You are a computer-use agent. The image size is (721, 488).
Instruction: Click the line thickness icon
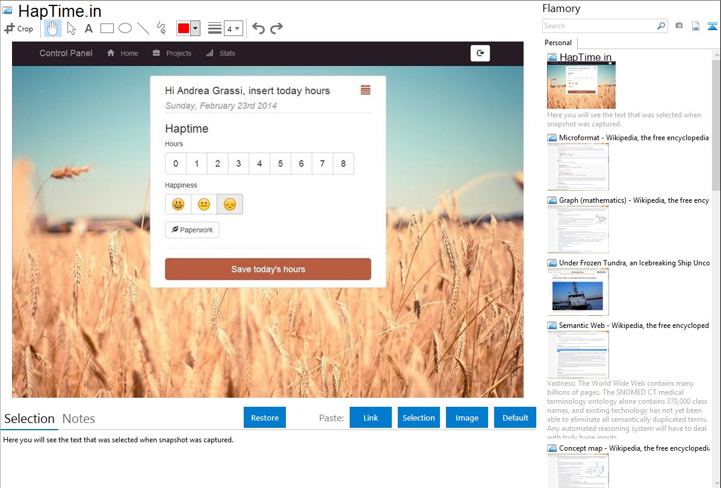[x=215, y=28]
